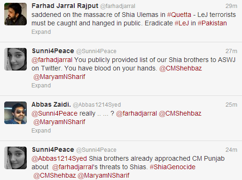Expand Abbas Zaidi's tweet
242x180 pixels.
[41, 131]
